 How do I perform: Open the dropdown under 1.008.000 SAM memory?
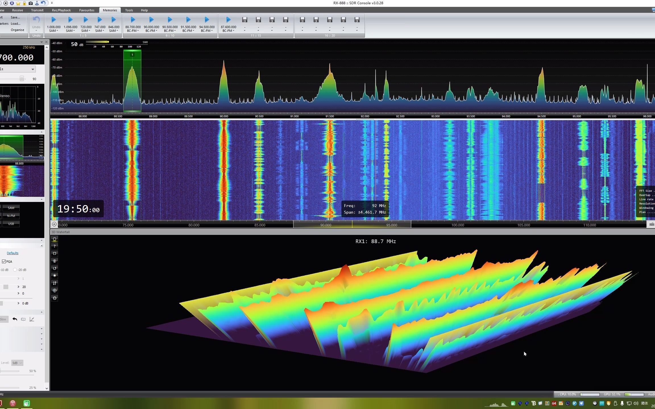pyautogui.click(x=57, y=31)
